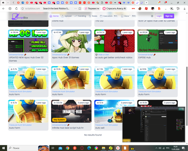This screenshot has width=188, height=151.
Task: Launch Opera from the taskbar
Action: coord(82,148)
